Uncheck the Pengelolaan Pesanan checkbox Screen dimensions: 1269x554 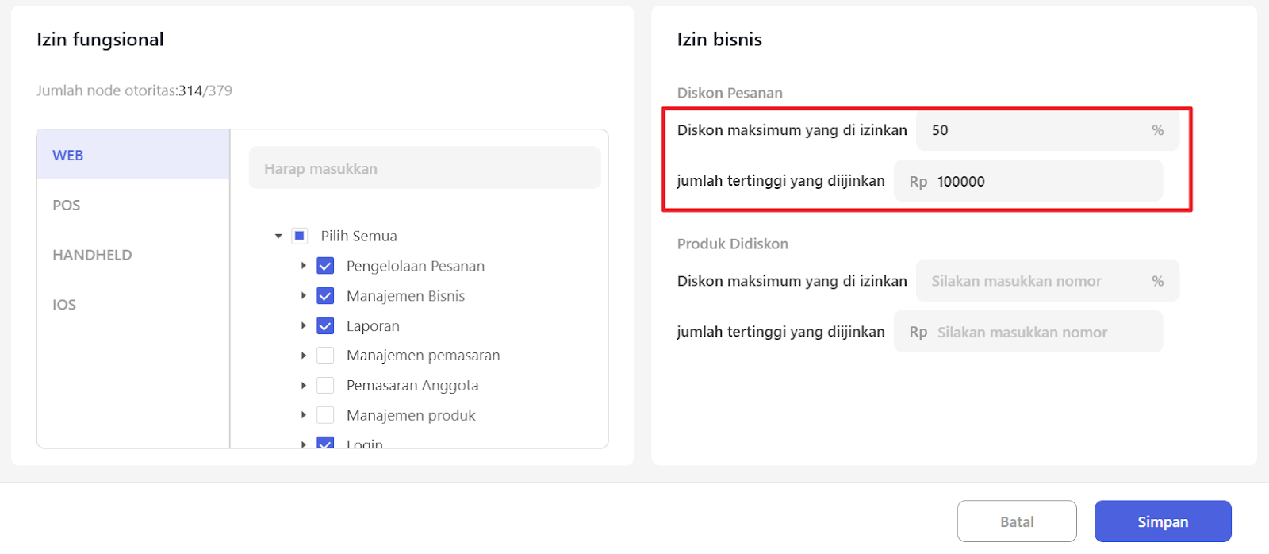(x=325, y=266)
